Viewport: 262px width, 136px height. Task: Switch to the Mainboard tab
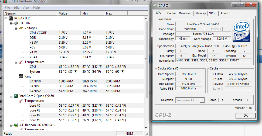pyautogui.click(x=185, y=13)
